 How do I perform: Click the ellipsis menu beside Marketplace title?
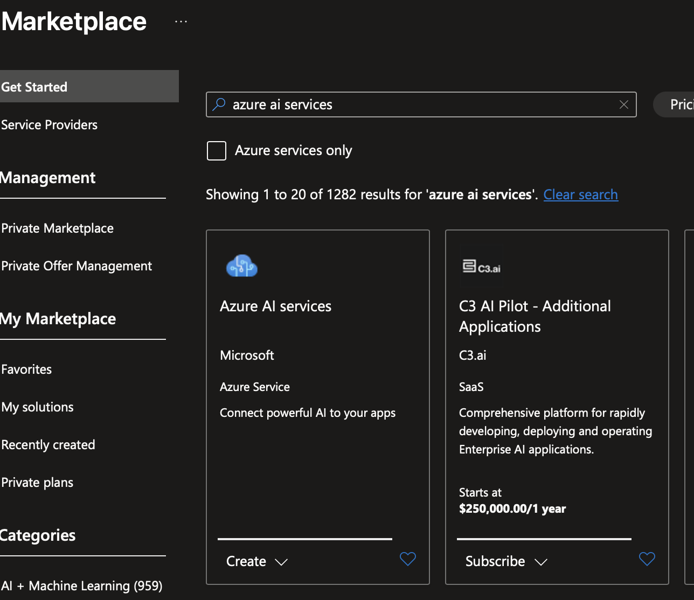tap(181, 22)
